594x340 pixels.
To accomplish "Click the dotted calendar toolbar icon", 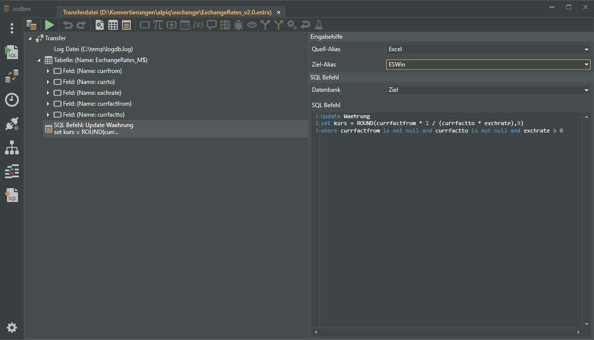I will 185,25.
